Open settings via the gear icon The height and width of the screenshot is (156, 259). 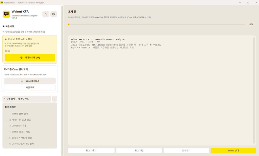click(54, 14)
